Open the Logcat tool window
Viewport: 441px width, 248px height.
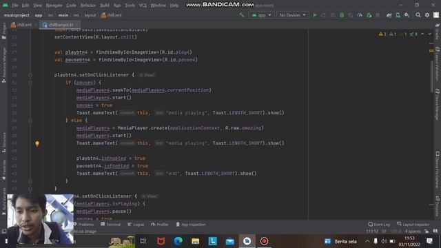tap(136, 225)
